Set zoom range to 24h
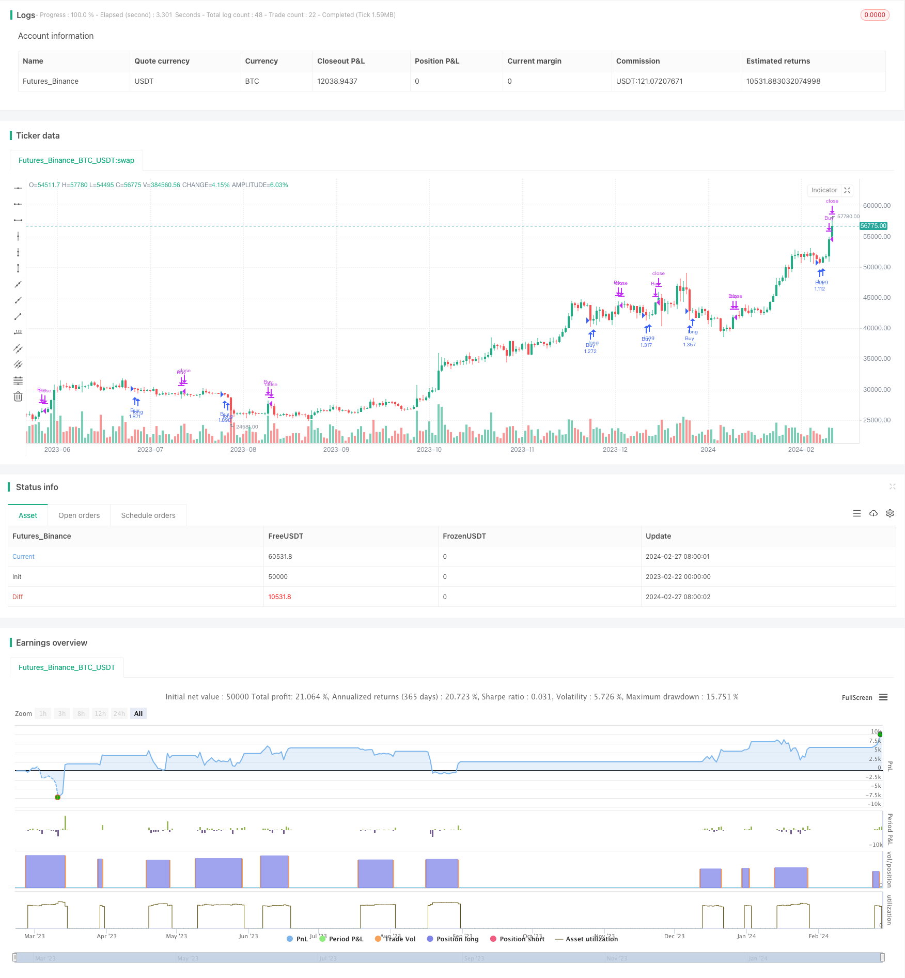The width and height of the screenshot is (905, 978). pos(119,713)
